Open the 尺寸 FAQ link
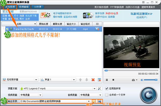 [x=16, y=16]
